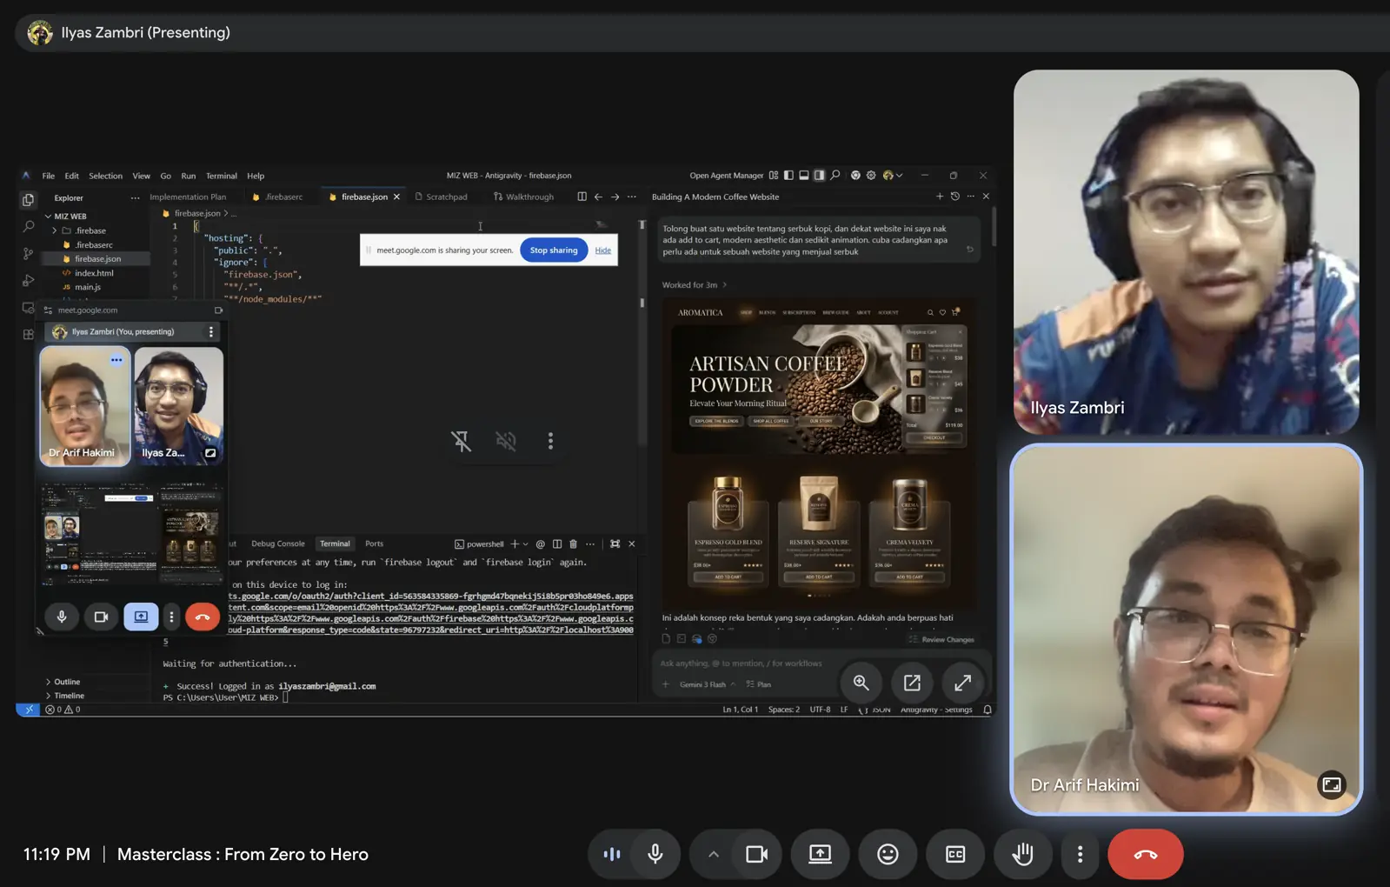Mute the microphone in bottom bar

coord(655,854)
